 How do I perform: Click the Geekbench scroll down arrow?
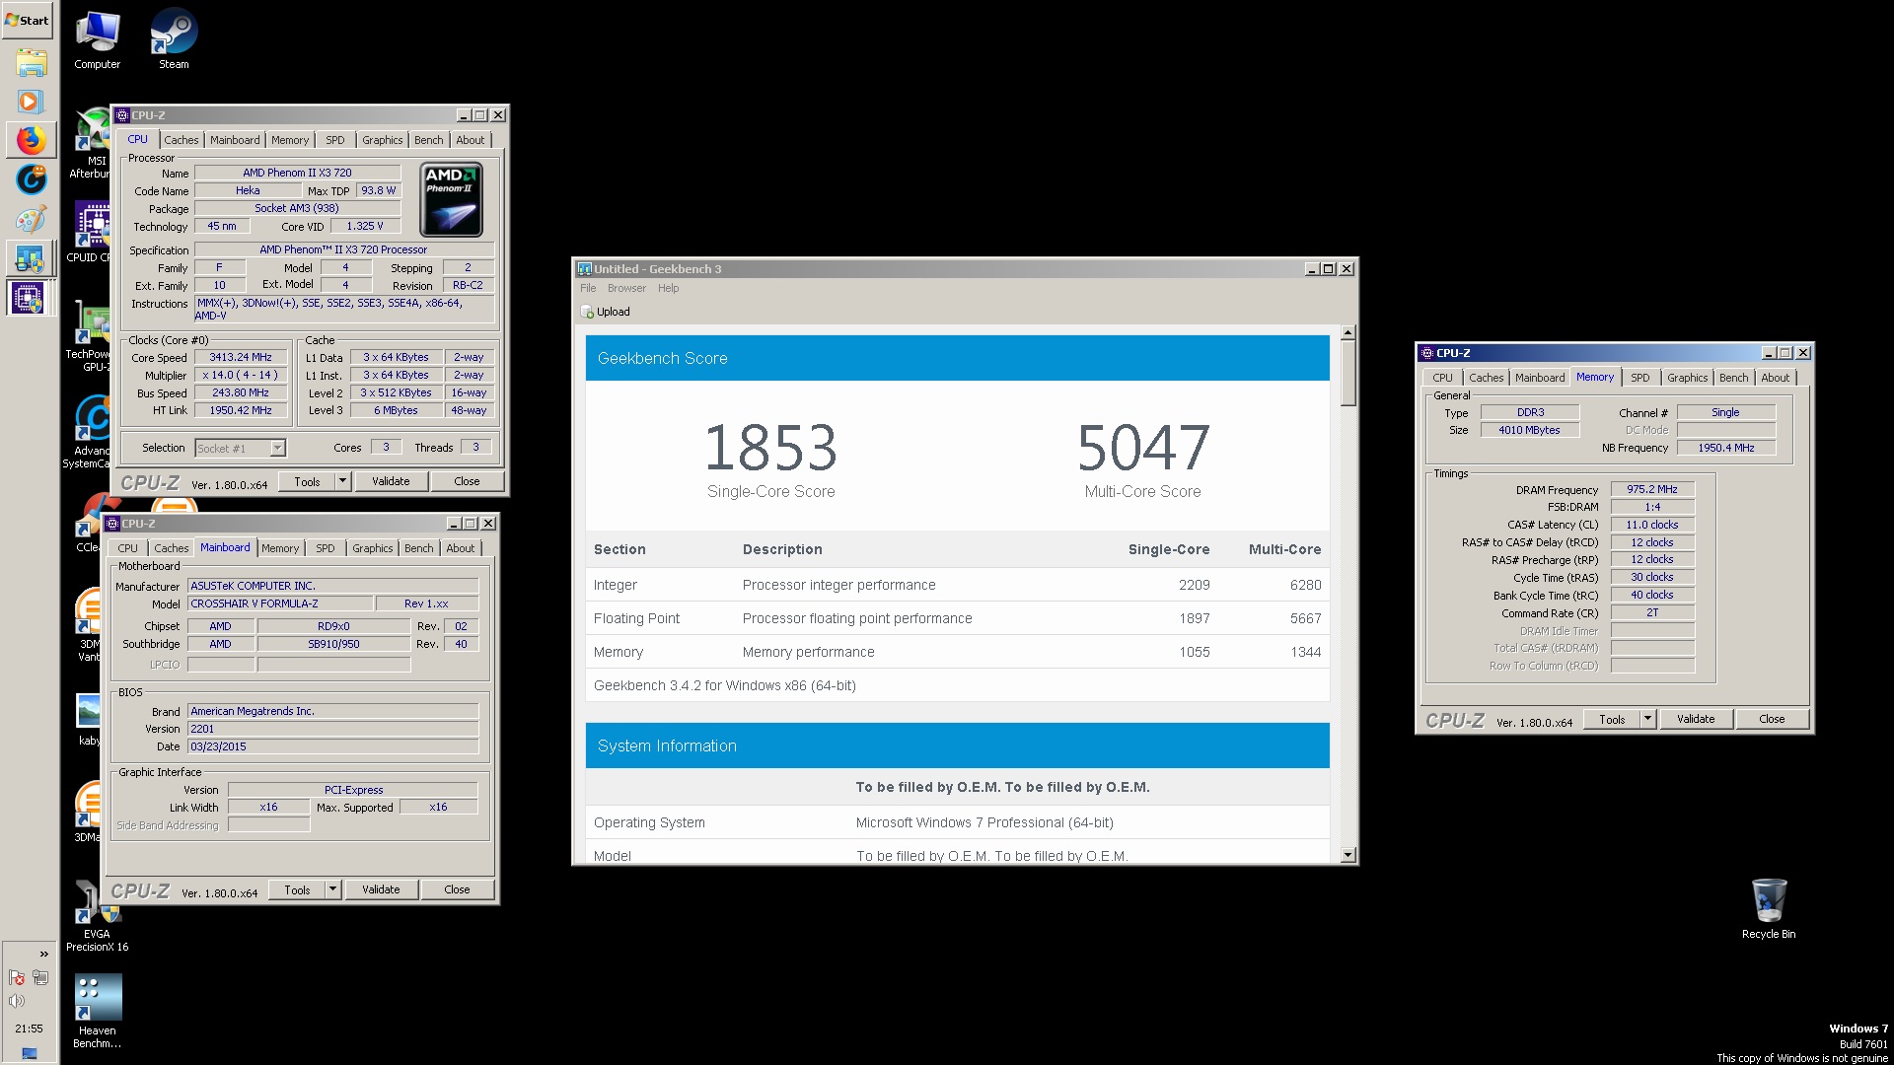point(1348,855)
